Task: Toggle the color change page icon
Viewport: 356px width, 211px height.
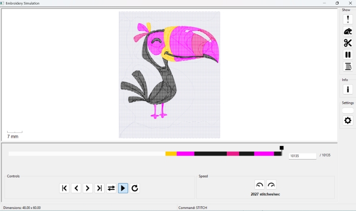Action: (348, 67)
